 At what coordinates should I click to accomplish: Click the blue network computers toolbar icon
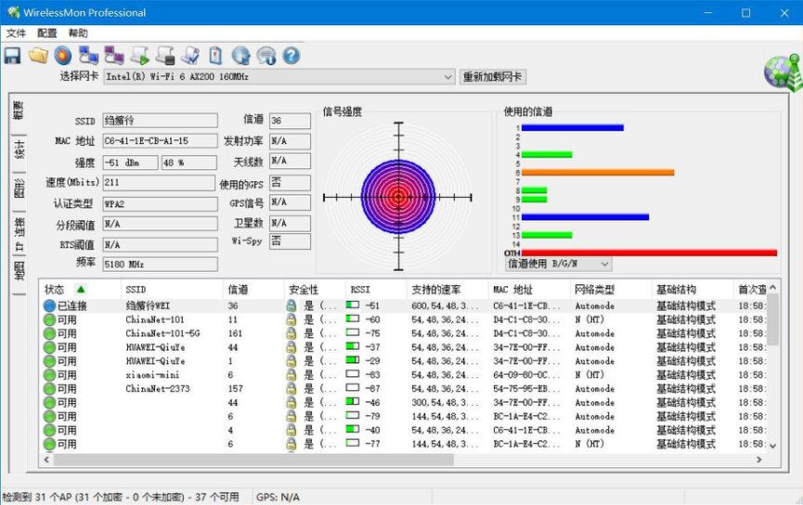(x=88, y=56)
